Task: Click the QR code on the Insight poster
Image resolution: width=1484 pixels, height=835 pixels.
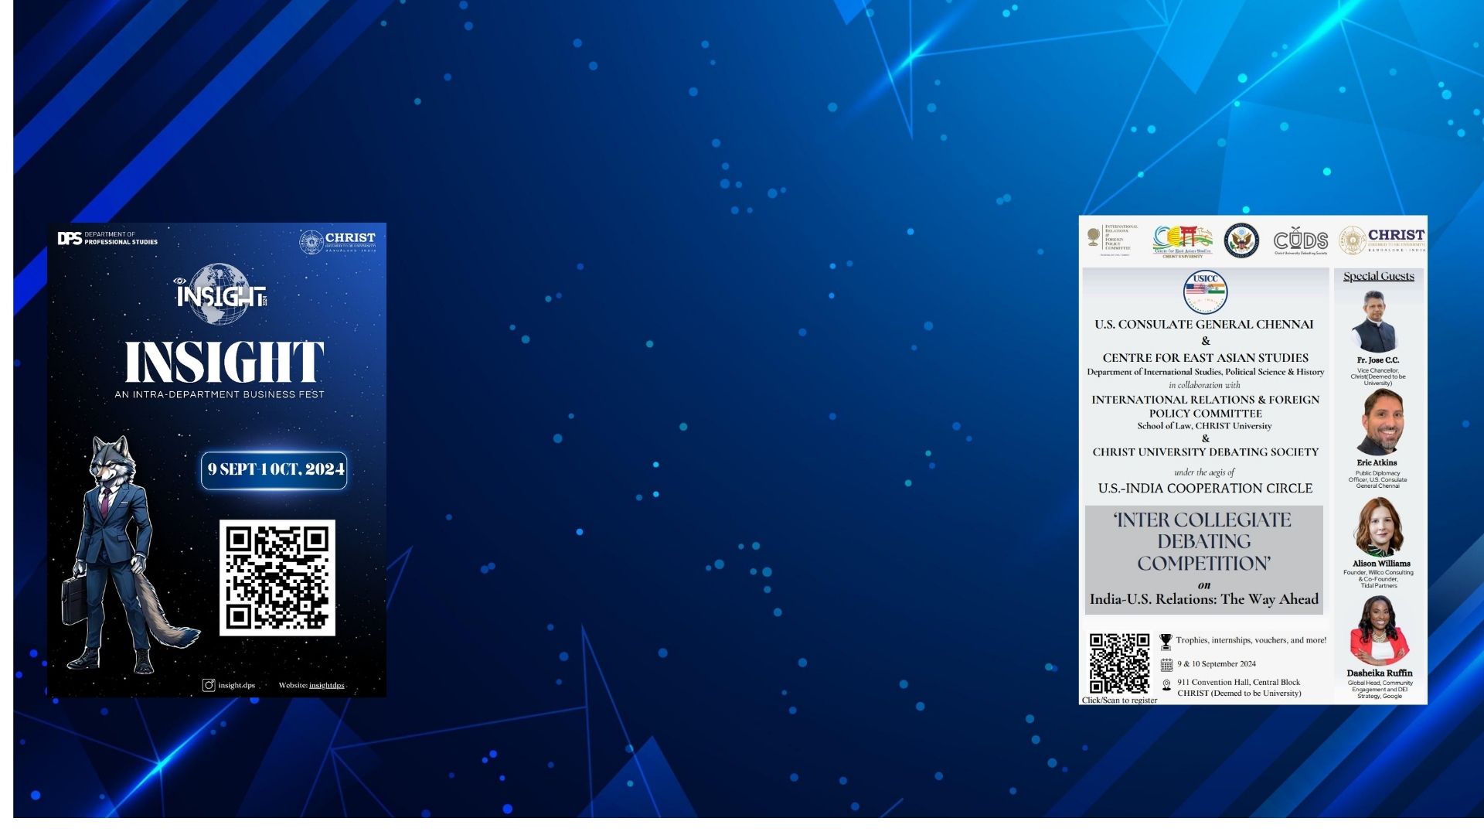Action: (277, 578)
